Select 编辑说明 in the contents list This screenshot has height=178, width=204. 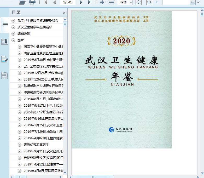coord(24,34)
